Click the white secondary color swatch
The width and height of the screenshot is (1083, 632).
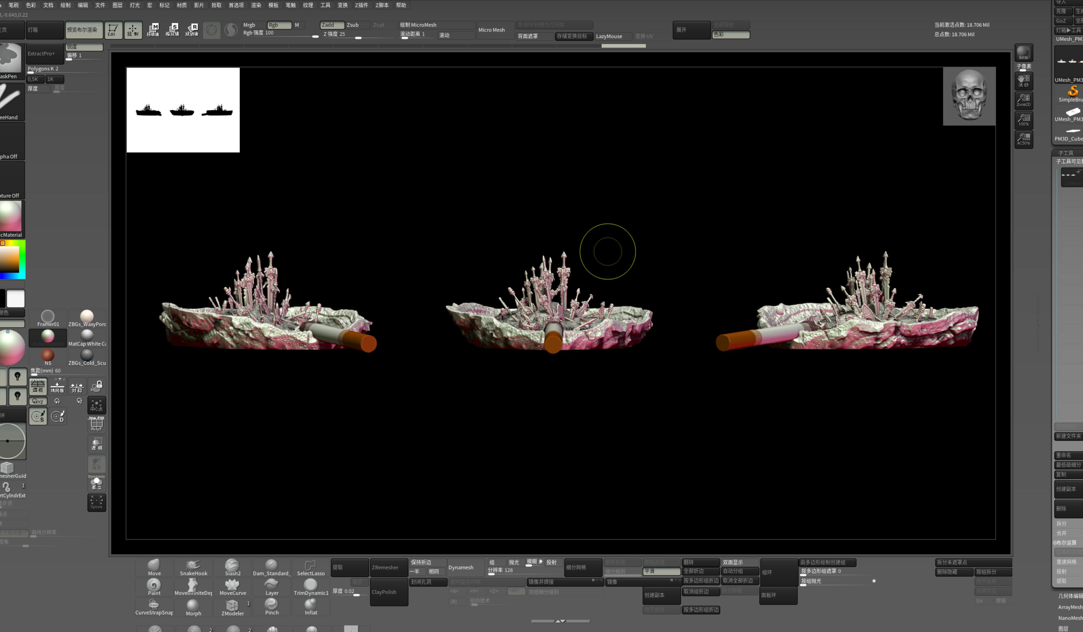tap(15, 299)
